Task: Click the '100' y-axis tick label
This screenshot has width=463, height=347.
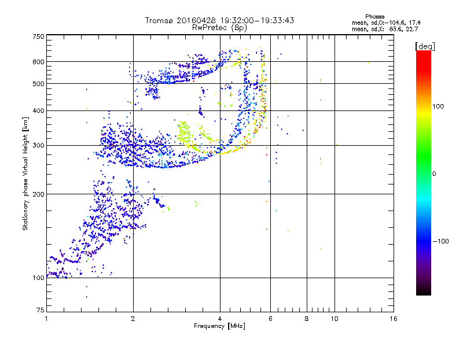Action: (x=38, y=278)
